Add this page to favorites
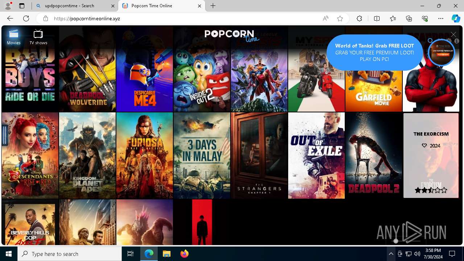This screenshot has height=261, width=464. click(x=340, y=18)
